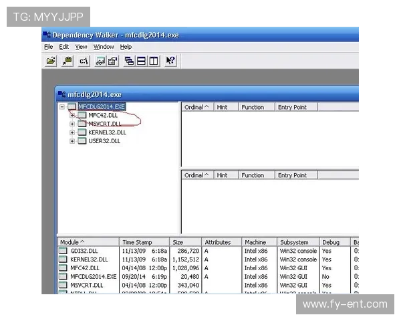Expand the USER32.DLL tree node
This screenshot has height=321, width=401.
72,141
